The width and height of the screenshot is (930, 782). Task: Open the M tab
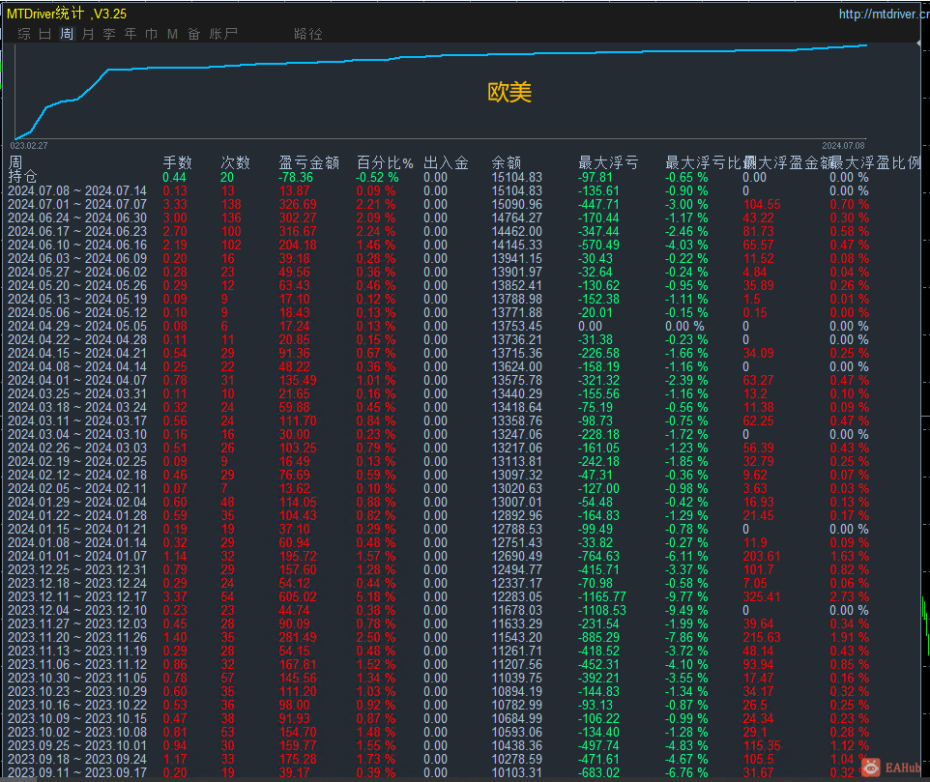pyautogui.click(x=172, y=34)
